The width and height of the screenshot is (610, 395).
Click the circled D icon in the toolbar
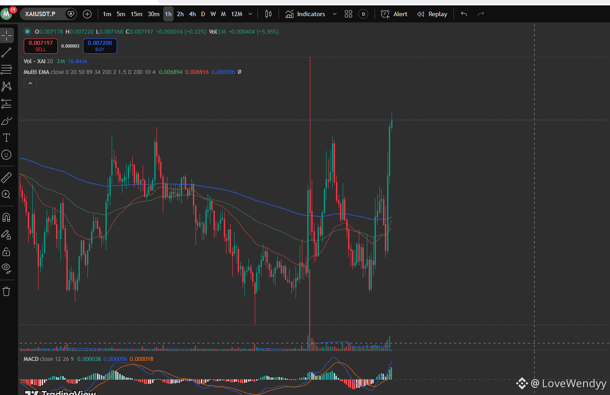click(x=363, y=14)
